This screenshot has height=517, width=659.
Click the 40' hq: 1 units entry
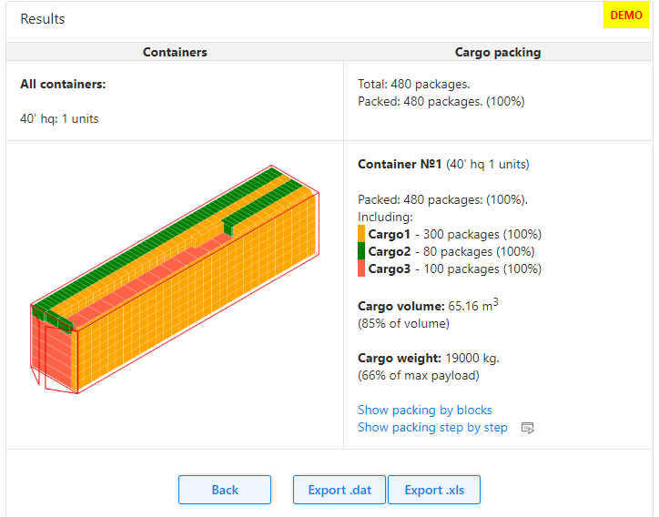click(x=59, y=118)
